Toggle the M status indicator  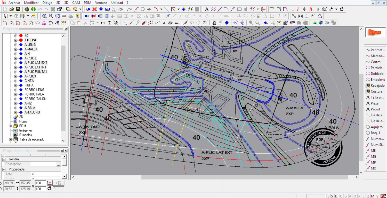tap(373, 196)
